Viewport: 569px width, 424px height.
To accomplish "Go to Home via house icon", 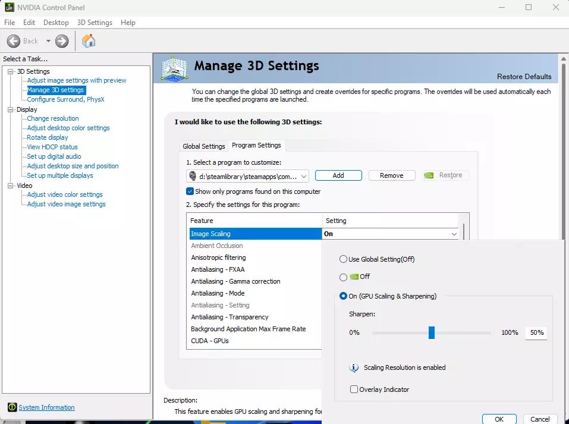I will point(89,40).
